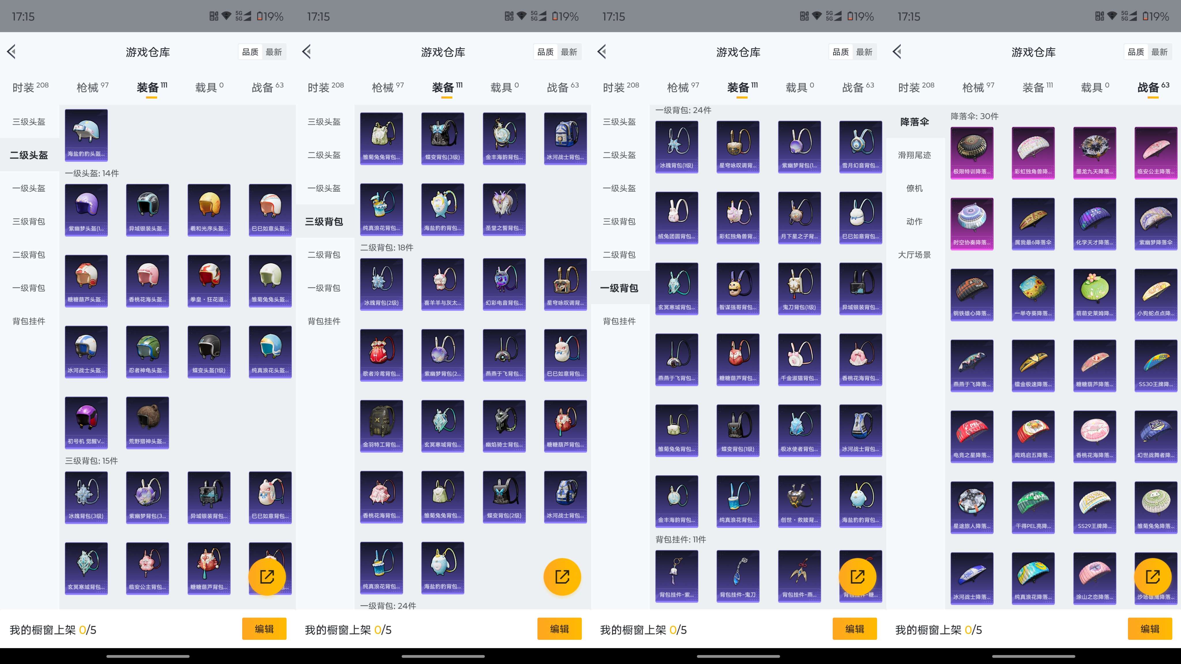Open the 海盐豹豹头盔 helmet item
This screenshot has width=1181, height=664.
(86, 135)
